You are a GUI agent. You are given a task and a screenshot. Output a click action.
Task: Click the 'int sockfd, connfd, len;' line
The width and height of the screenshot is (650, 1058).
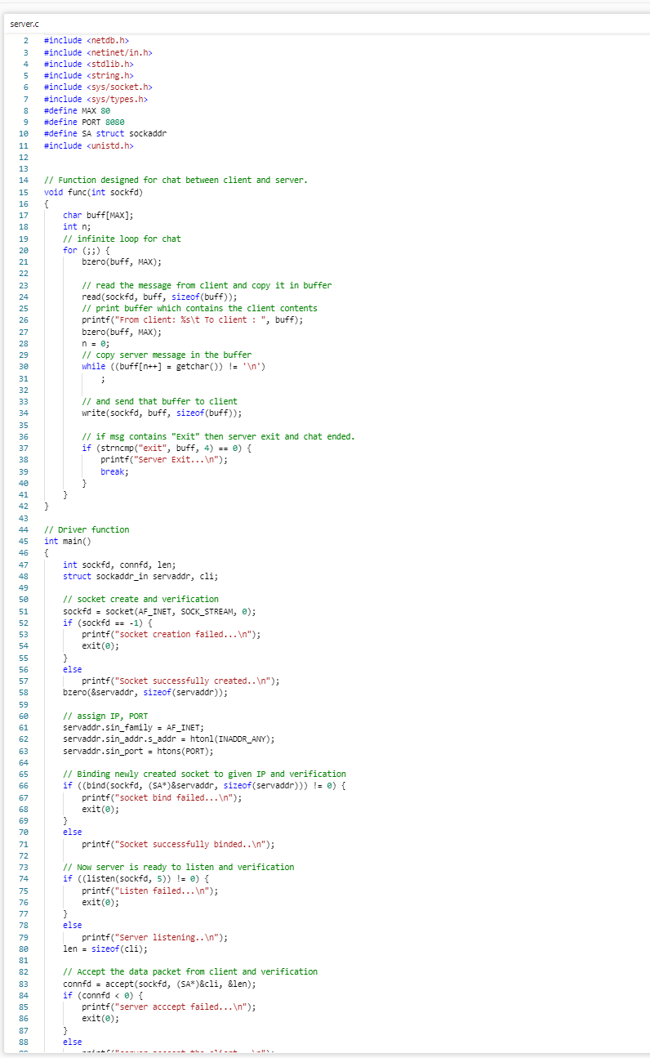click(119, 565)
